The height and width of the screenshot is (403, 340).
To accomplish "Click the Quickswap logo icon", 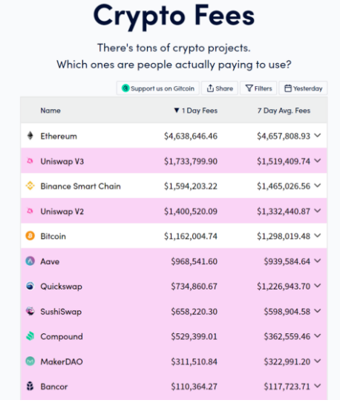I will coord(30,286).
